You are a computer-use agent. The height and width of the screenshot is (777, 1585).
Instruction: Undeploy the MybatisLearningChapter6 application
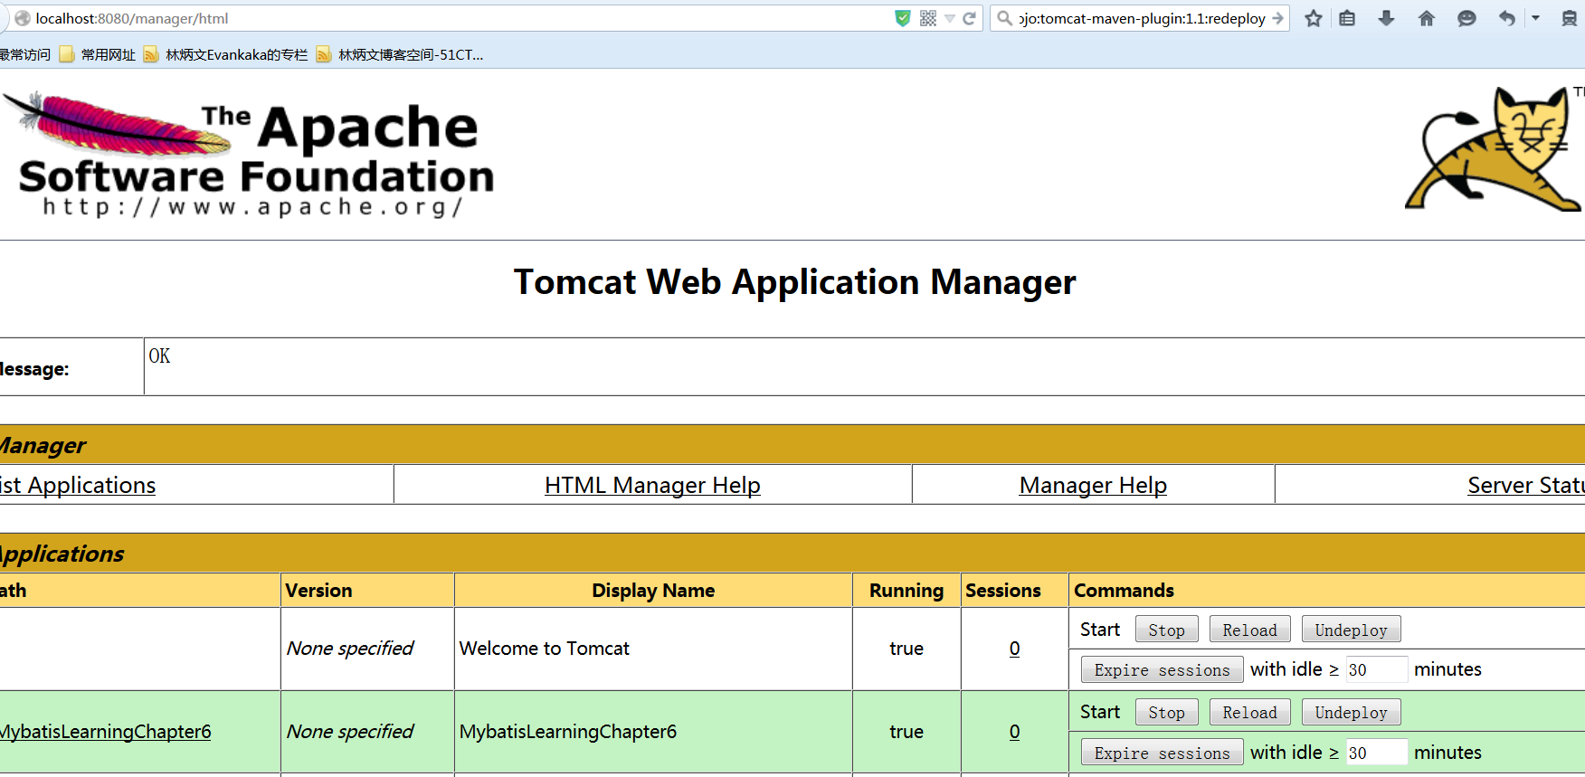pos(1351,712)
